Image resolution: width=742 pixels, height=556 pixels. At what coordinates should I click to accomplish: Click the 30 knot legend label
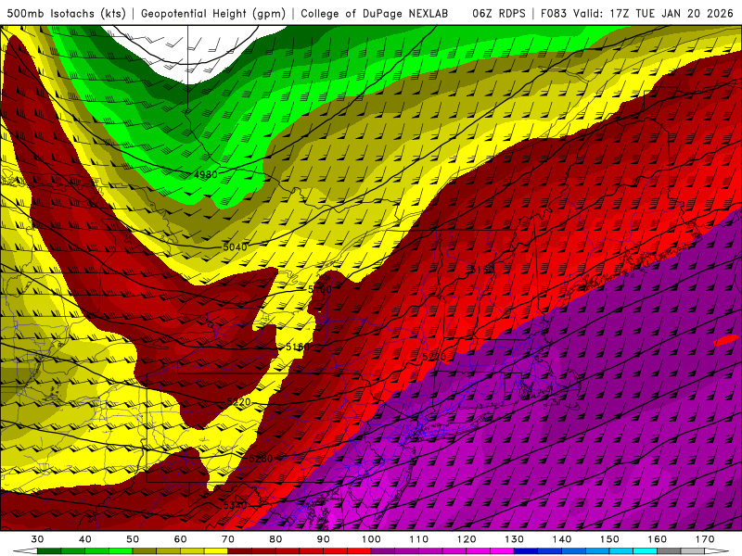click(x=37, y=539)
